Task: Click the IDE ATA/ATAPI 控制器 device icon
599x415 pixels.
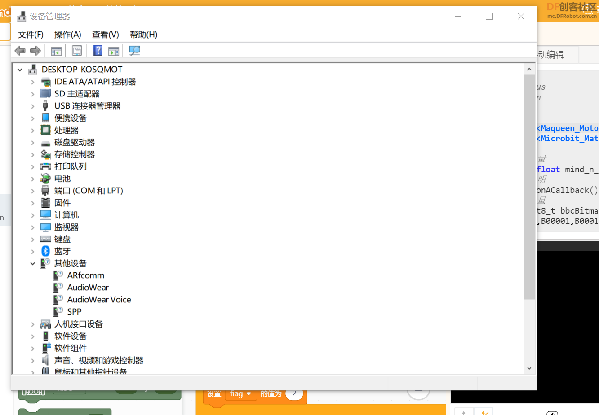Action: click(45, 82)
